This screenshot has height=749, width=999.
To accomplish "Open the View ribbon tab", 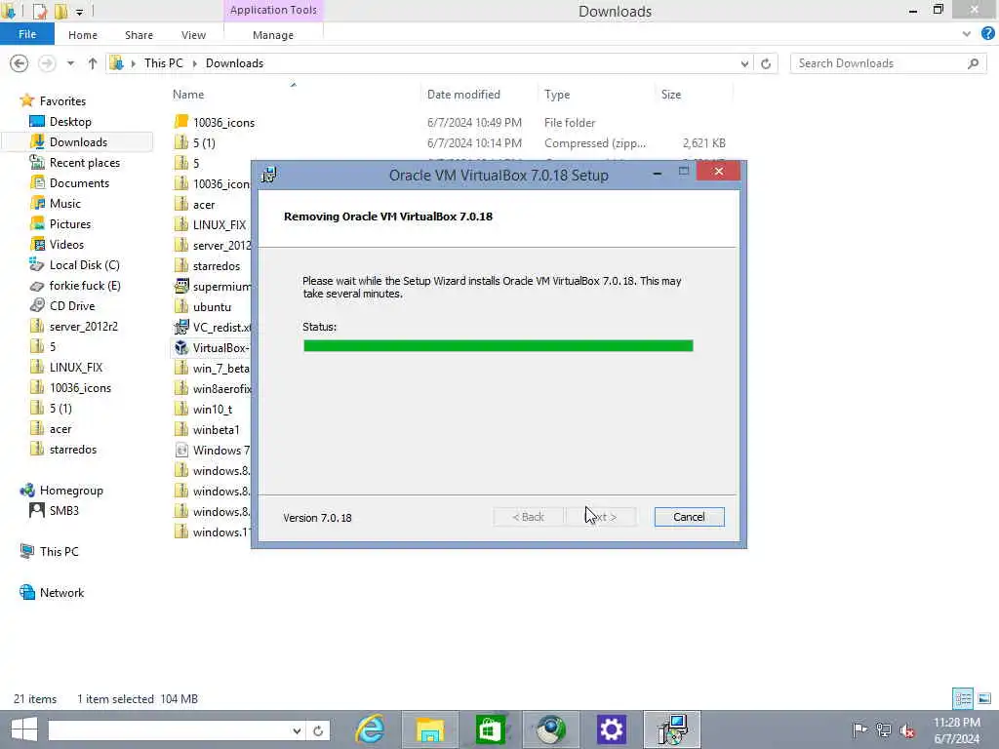I will pos(193,35).
